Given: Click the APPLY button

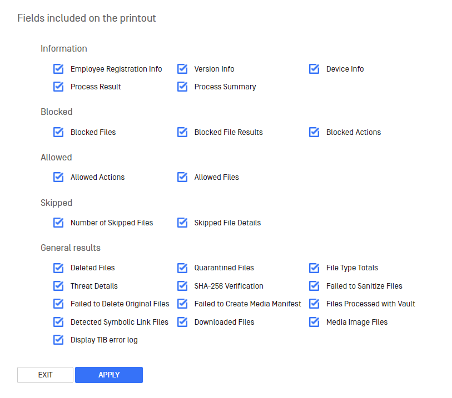Looking at the screenshot, I should coord(109,375).
